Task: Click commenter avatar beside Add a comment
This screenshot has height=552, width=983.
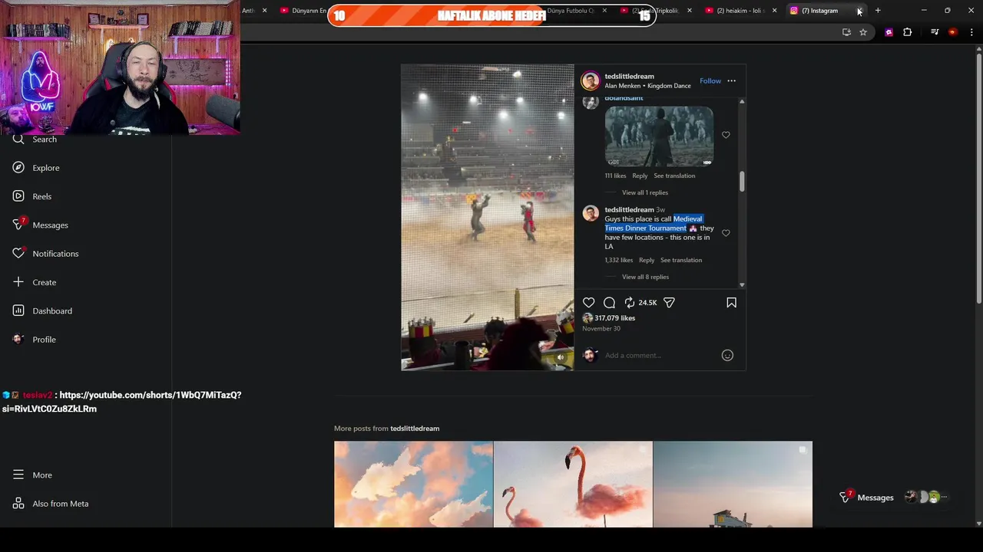Action: [590, 355]
